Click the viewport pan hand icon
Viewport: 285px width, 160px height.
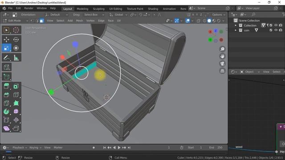tap(222, 56)
